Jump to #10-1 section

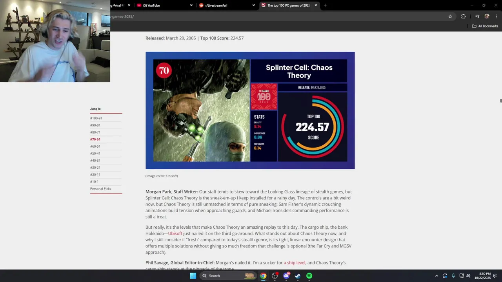click(95, 182)
